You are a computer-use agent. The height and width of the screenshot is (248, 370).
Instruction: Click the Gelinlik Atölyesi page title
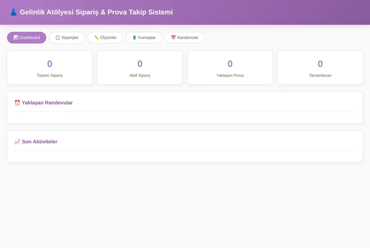click(x=91, y=12)
